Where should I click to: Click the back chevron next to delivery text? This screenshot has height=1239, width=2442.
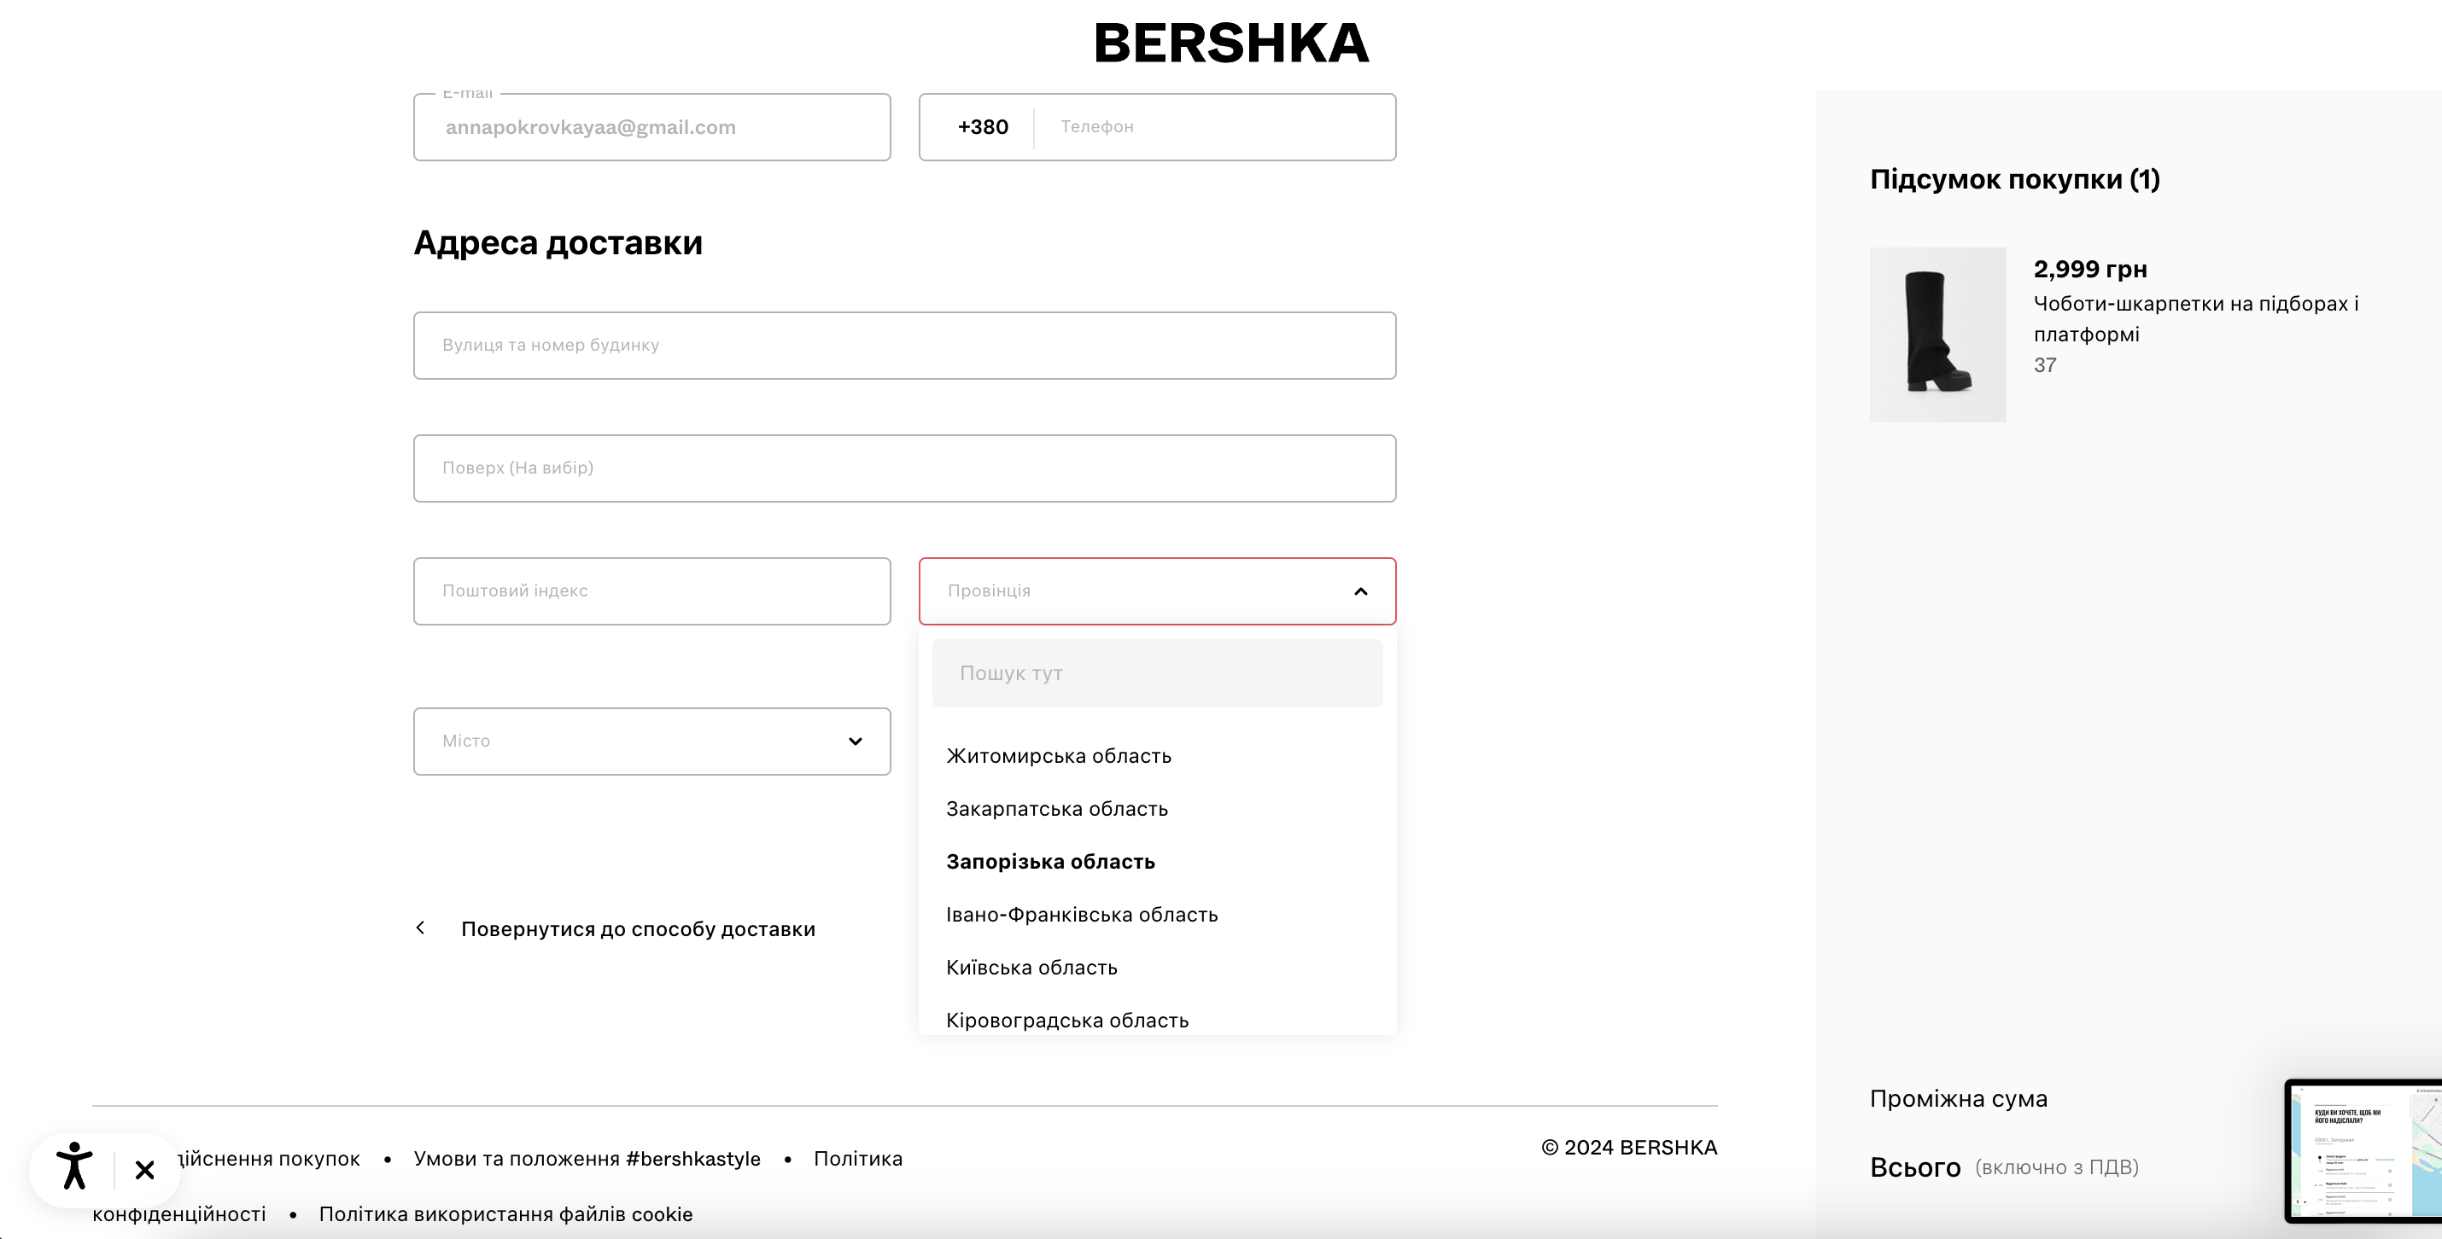coord(421,928)
